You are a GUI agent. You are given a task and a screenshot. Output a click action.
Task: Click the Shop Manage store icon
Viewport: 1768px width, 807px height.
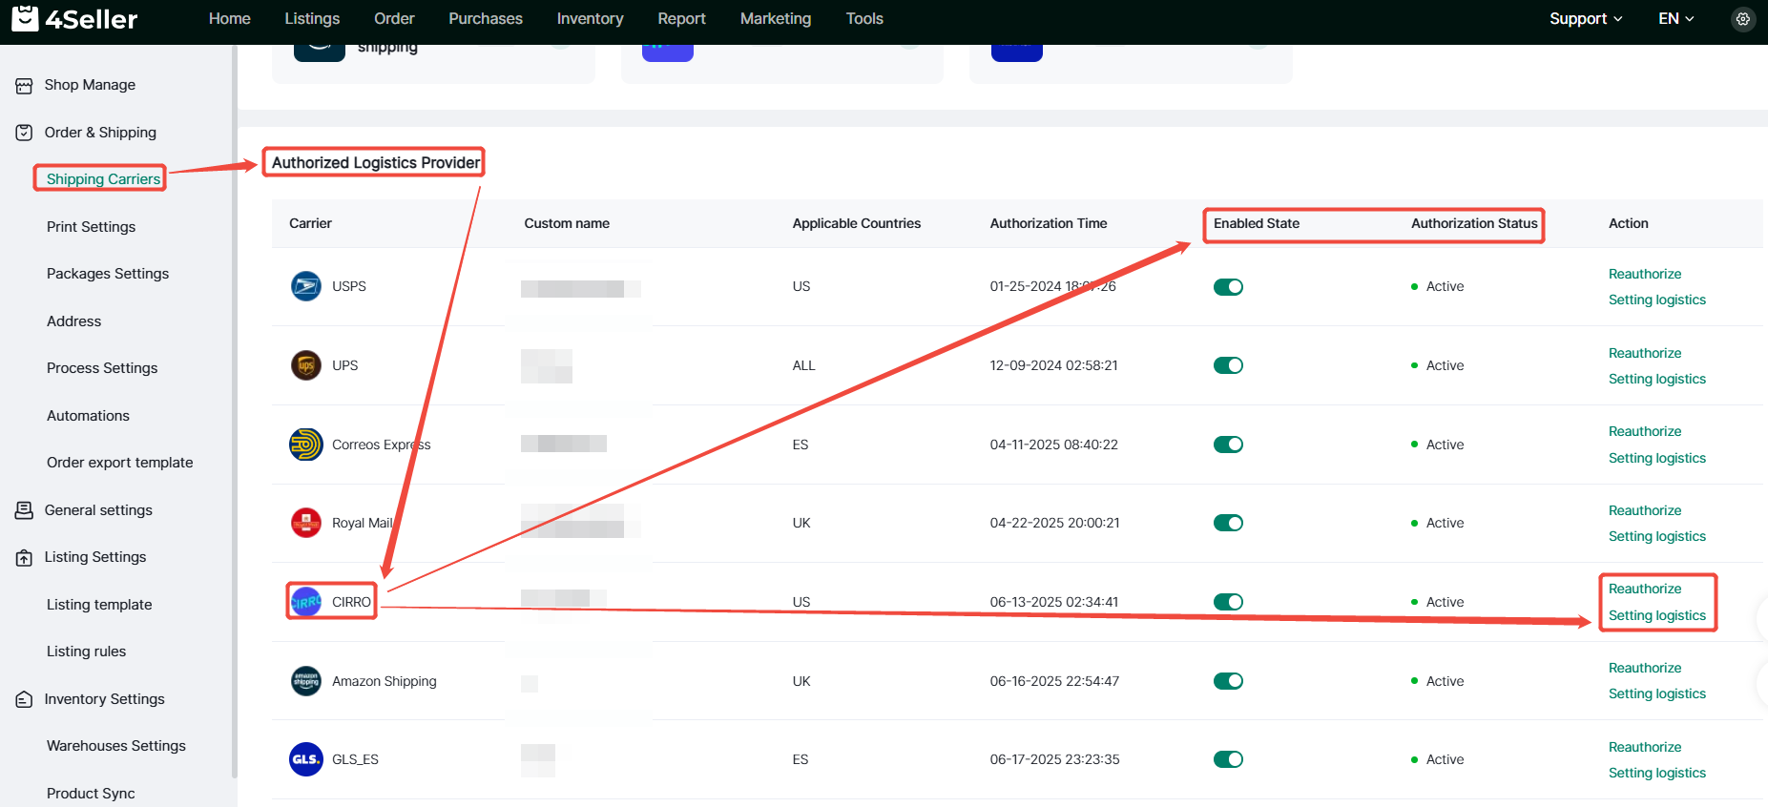pyautogui.click(x=24, y=86)
